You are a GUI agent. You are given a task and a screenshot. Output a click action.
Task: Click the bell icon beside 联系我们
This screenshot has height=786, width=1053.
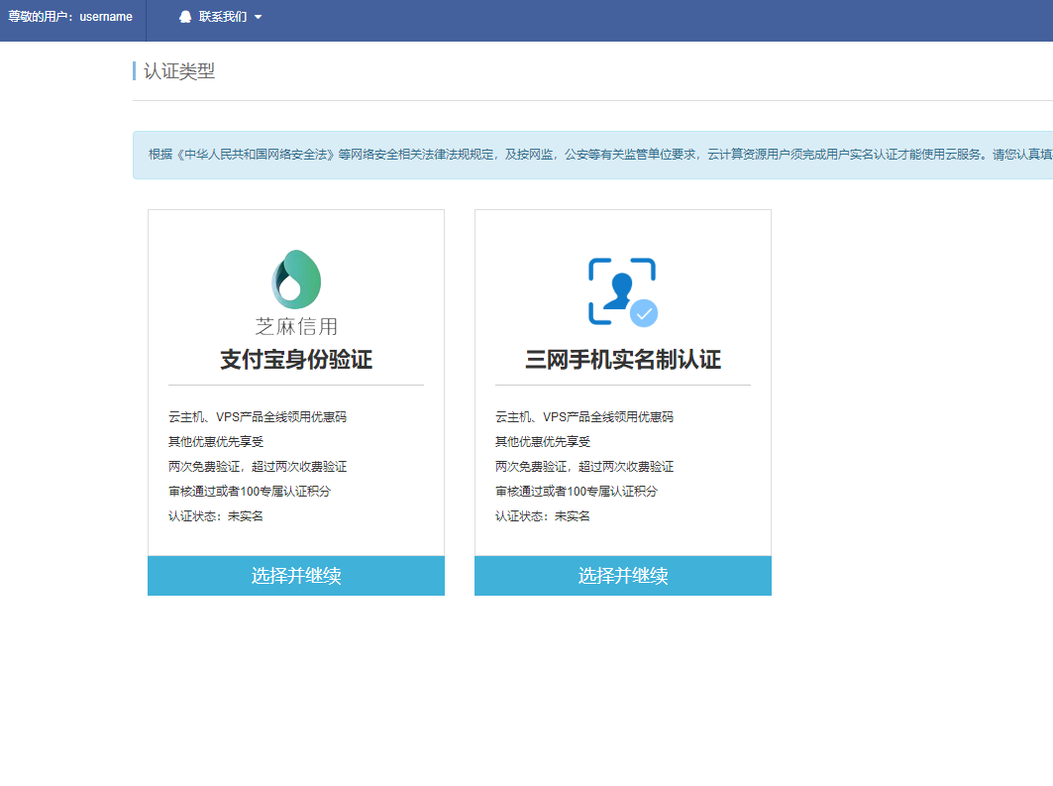(x=185, y=17)
